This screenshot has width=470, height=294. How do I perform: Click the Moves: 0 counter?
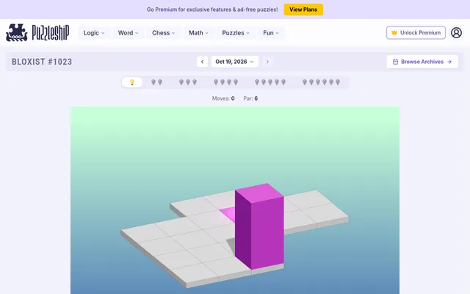[x=223, y=98]
